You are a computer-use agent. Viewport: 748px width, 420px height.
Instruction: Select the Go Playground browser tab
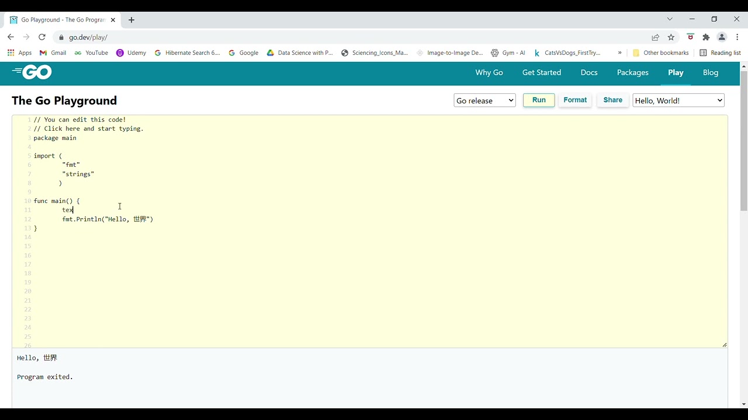click(63, 20)
